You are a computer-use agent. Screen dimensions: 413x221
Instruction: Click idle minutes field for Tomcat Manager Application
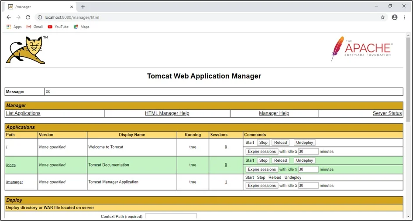click(308, 186)
